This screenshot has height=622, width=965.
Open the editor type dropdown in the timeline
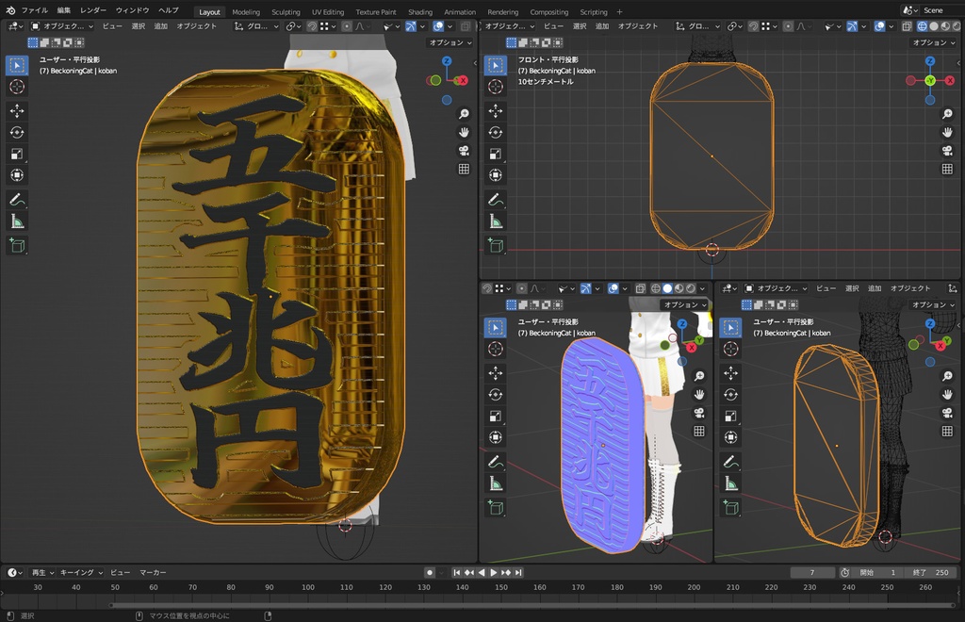pos(15,572)
